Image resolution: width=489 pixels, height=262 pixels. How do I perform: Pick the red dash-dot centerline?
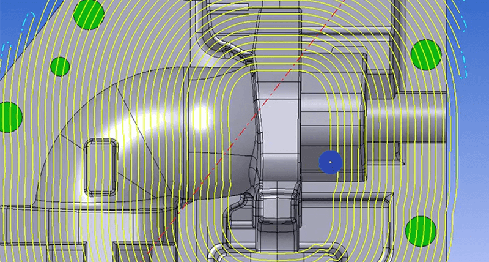click(245, 129)
